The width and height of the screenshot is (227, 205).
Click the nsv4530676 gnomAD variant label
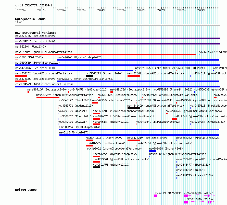[194, 111]
